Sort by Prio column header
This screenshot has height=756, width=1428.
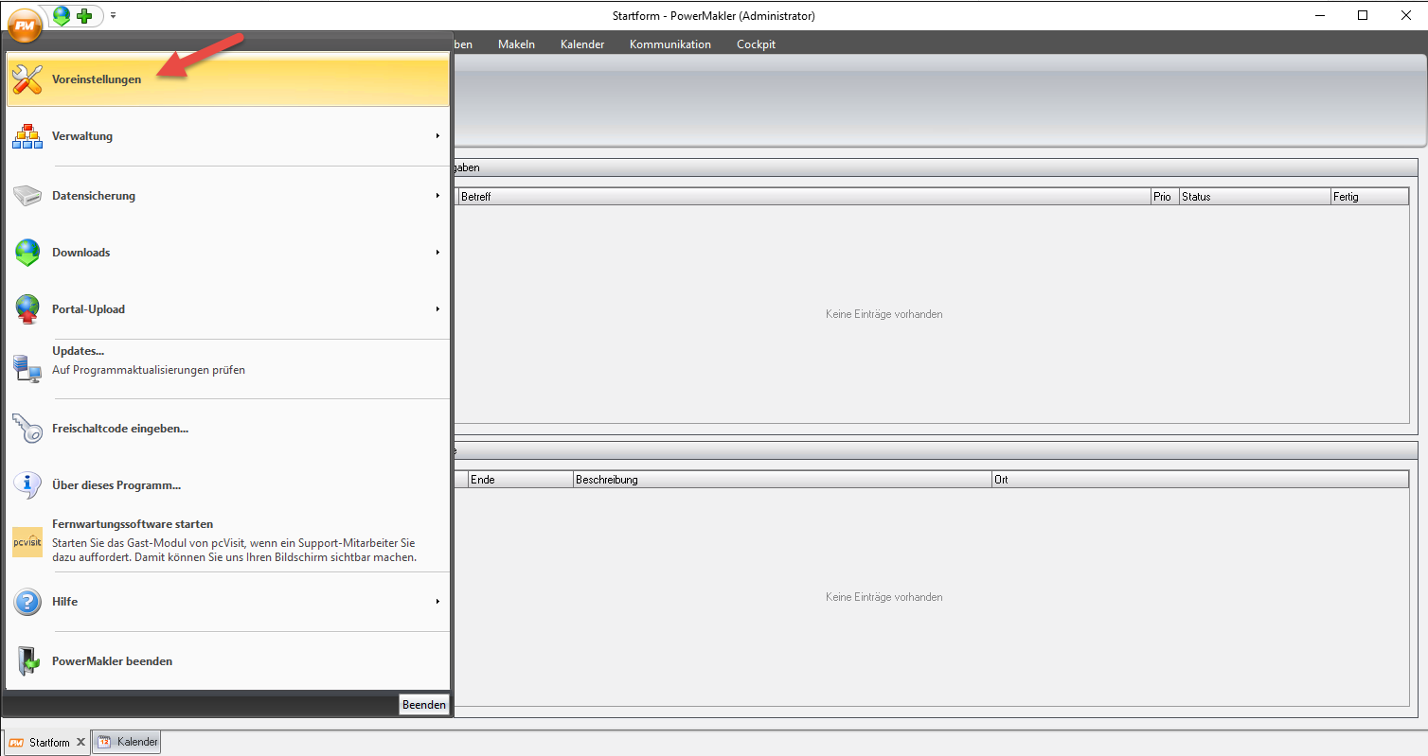(1165, 197)
